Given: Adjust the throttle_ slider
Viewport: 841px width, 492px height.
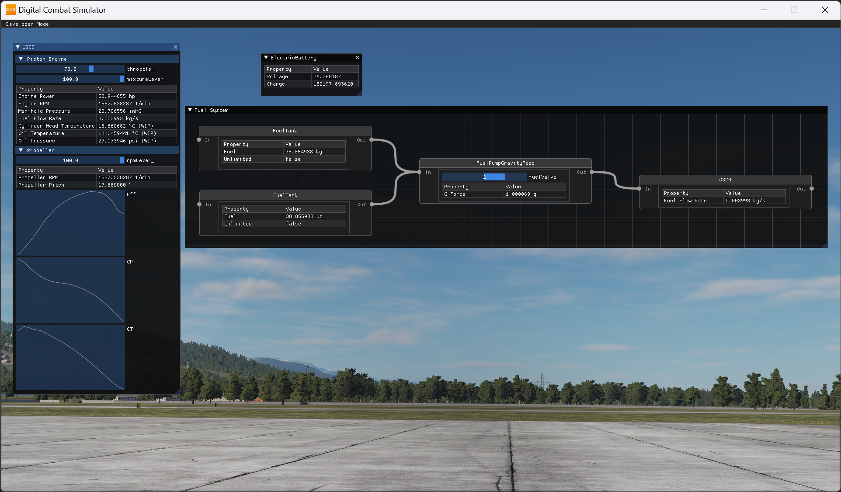Looking at the screenshot, I should tap(70, 69).
